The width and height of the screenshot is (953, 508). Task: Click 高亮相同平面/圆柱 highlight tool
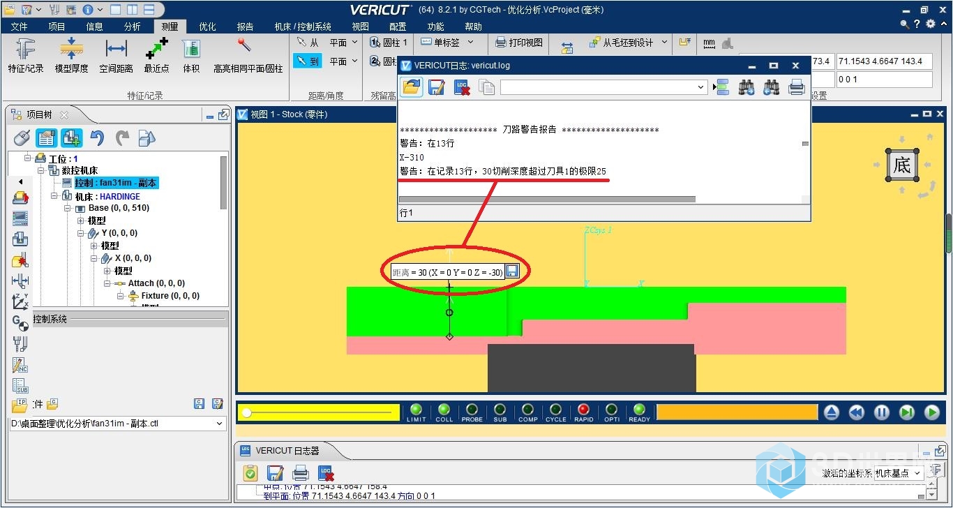pos(248,56)
